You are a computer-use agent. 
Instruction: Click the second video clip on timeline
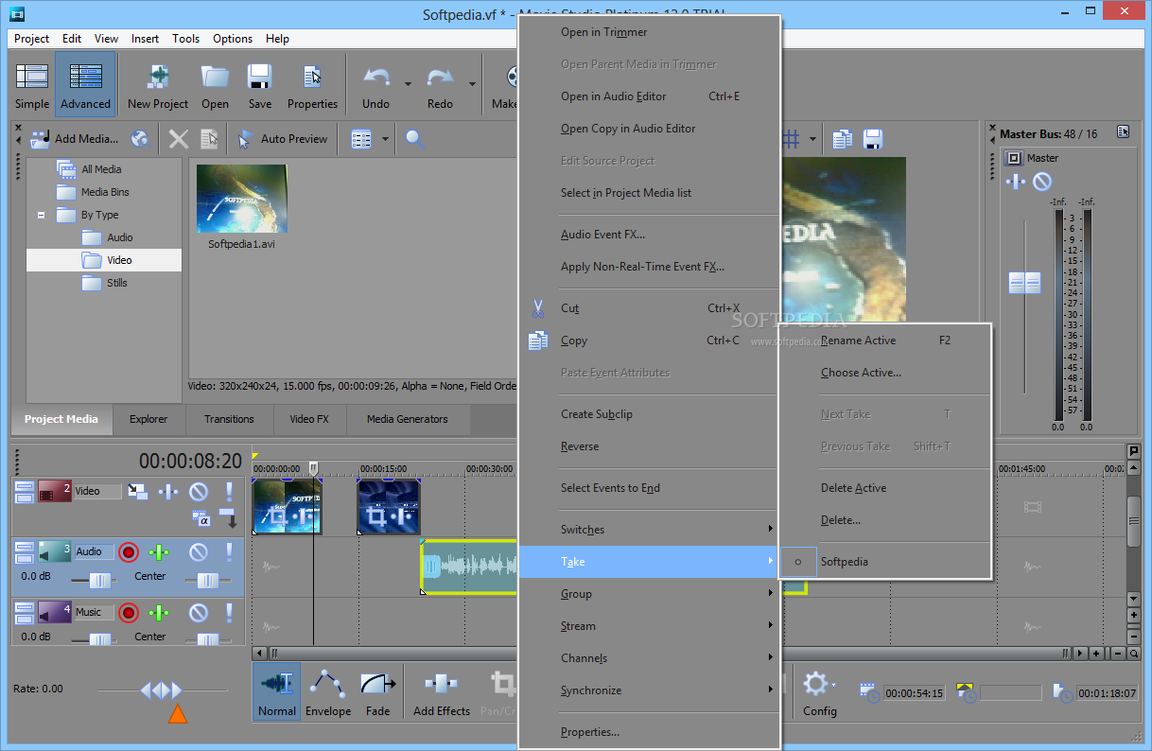(x=389, y=507)
